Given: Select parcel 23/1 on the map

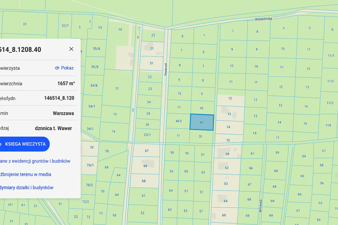Looking at the screenshot, I should click(147, 135).
